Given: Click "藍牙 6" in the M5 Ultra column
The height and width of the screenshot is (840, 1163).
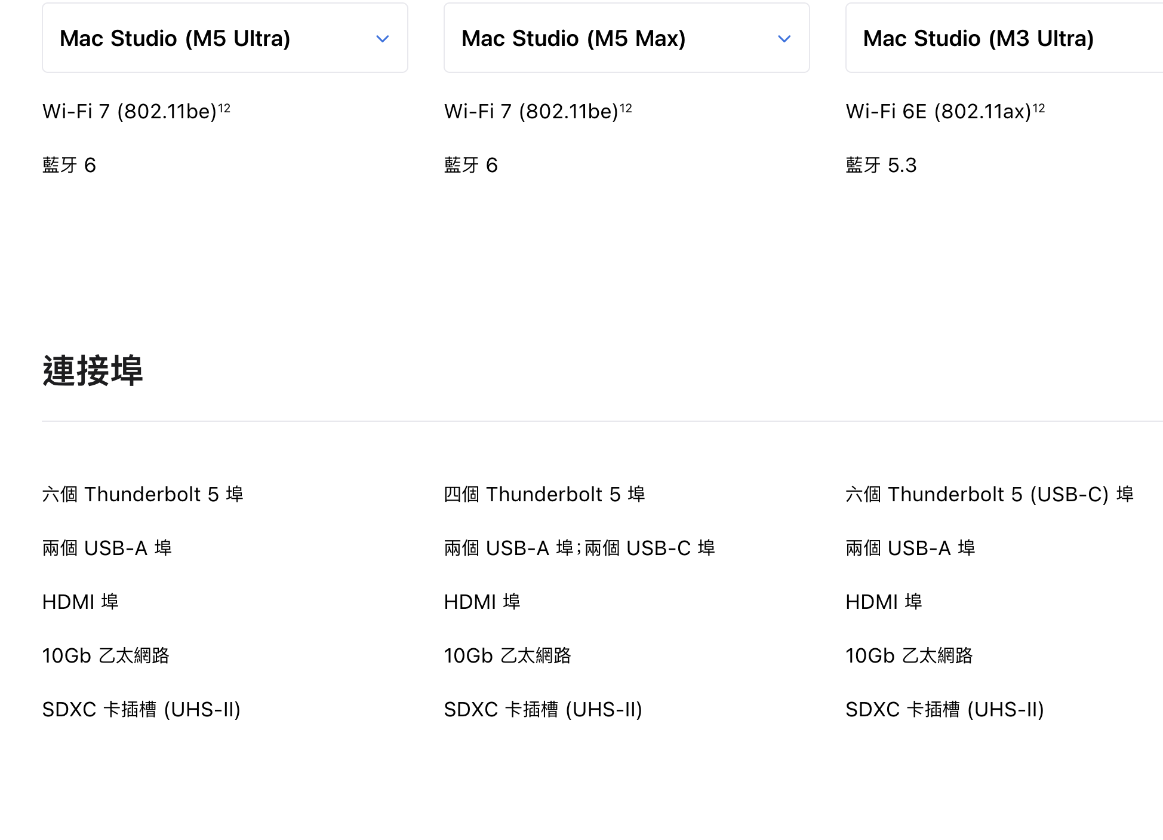Looking at the screenshot, I should [69, 165].
